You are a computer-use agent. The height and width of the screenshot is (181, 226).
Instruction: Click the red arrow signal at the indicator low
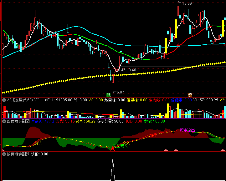click(113, 148)
